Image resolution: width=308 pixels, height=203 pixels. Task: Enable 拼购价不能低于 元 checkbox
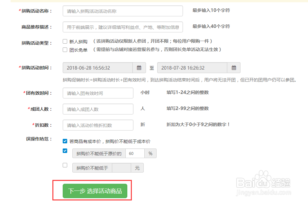pyautogui.click(x=65, y=165)
